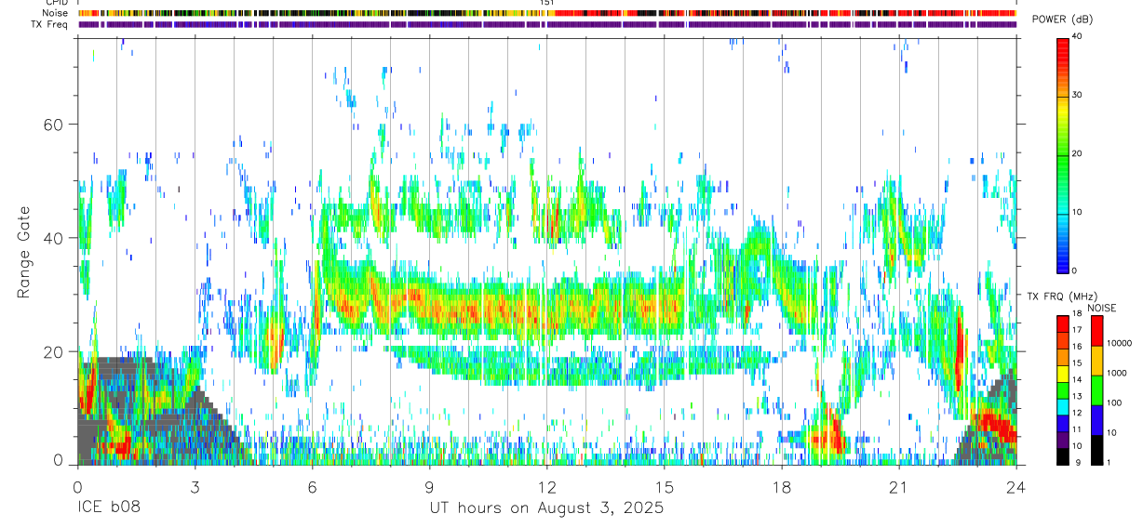This screenshot has height=527, width=1143.
Task: Click UT hour tick '18' on the time axis
Action: (782, 487)
